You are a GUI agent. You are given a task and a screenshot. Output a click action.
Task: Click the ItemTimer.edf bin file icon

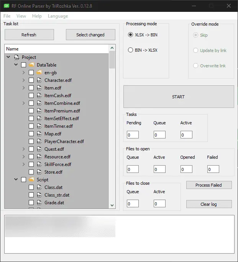[x=39, y=126]
